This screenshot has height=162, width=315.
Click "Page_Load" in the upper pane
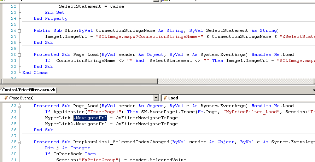click(86, 55)
